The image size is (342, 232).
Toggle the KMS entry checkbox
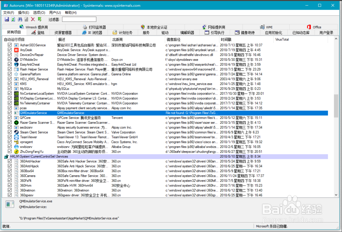[10, 84]
